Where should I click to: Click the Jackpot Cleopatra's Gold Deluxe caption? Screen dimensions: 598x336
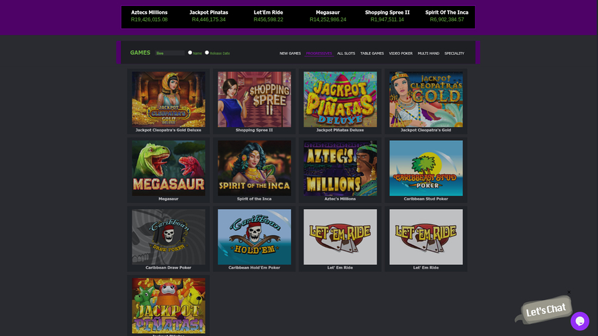click(x=169, y=130)
